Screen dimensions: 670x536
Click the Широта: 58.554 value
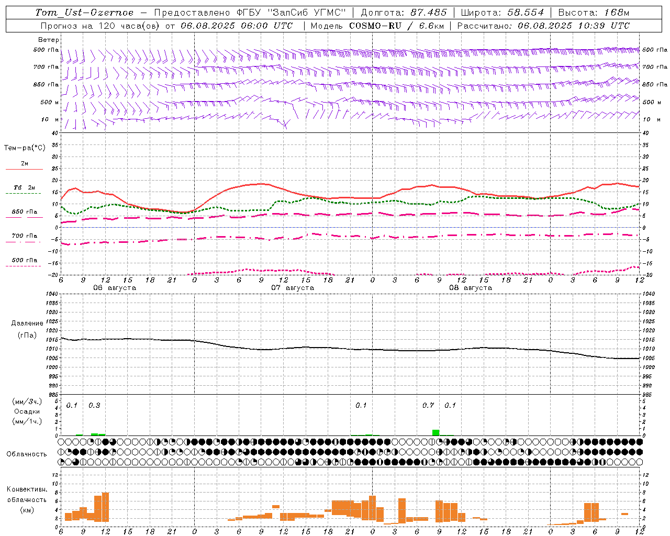(x=502, y=13)
